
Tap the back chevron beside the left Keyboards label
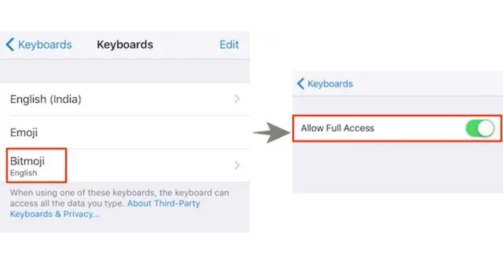(x=10, y=44)
